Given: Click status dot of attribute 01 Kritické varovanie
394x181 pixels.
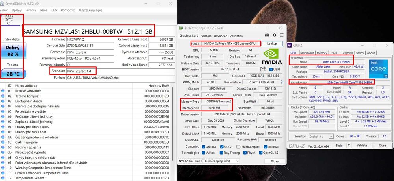Looking at the screenshot, I should tap(3, 91).
